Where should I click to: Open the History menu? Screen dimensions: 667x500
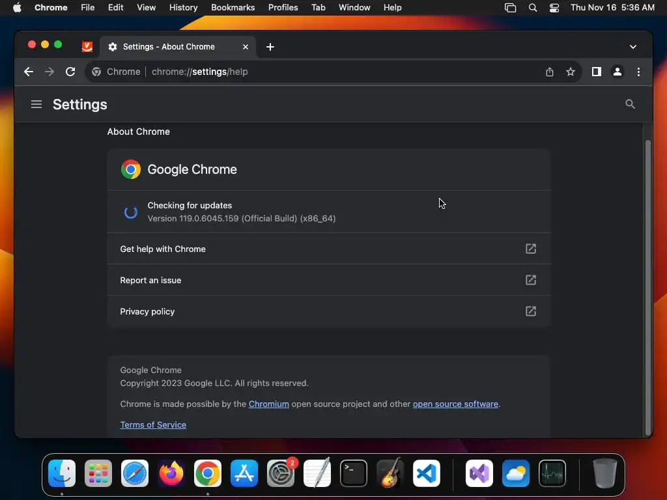(183, 8)
